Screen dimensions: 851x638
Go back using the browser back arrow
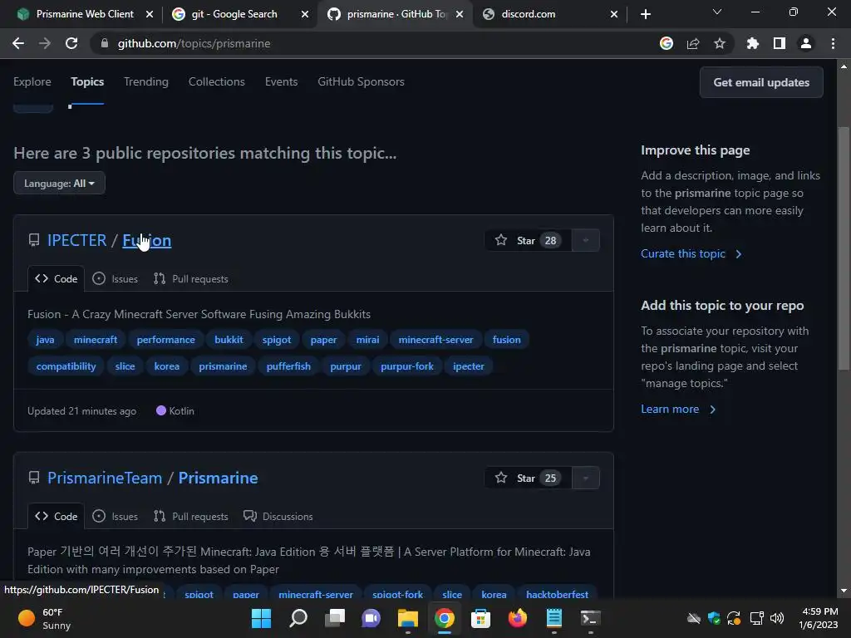pyautogui.click(x=18, y=43)
